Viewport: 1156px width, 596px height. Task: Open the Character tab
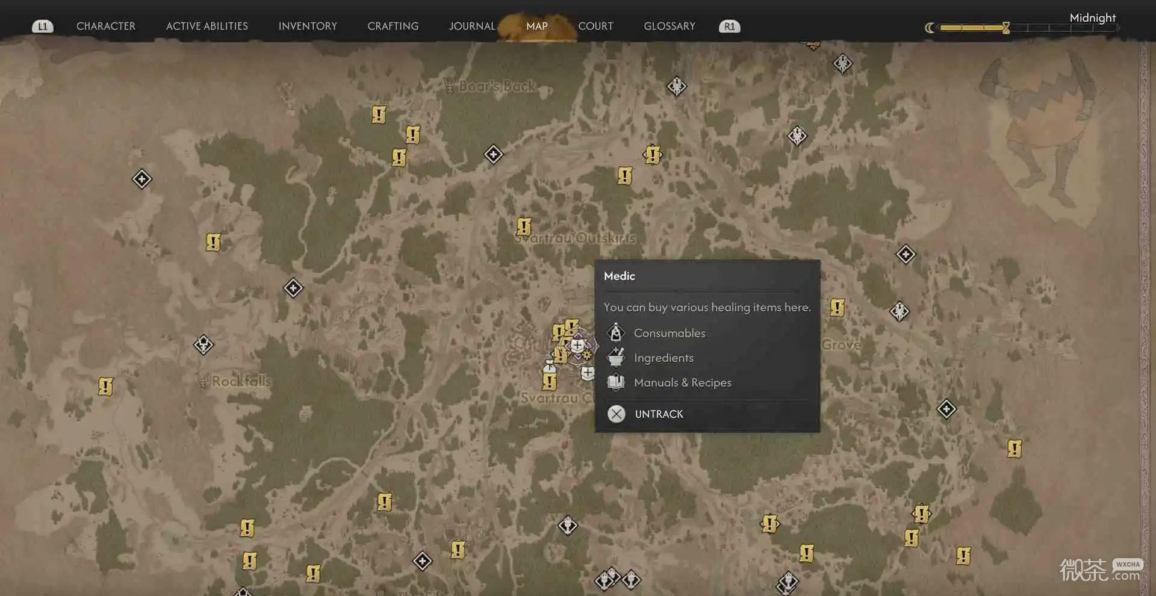click(x=106, y=26)
